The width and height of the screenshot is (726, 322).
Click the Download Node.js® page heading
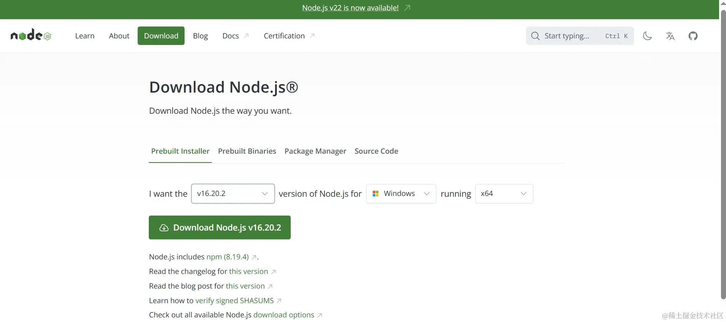tap(224, 87)
